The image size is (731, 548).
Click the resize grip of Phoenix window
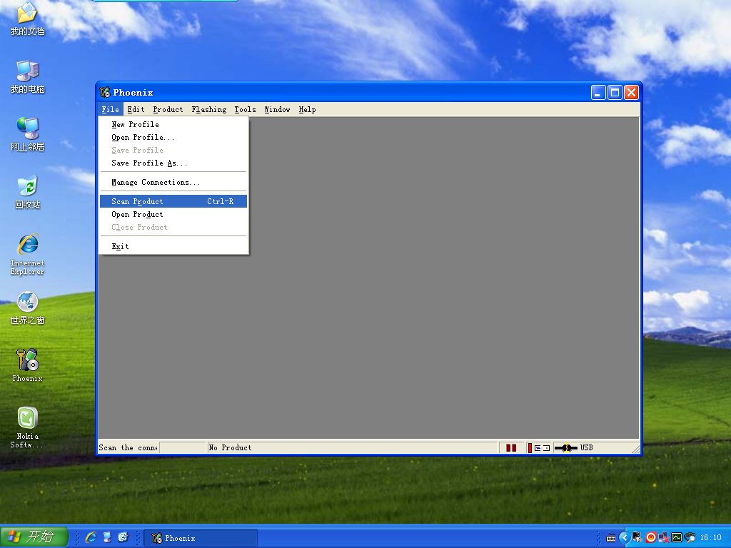pos(635,450)
